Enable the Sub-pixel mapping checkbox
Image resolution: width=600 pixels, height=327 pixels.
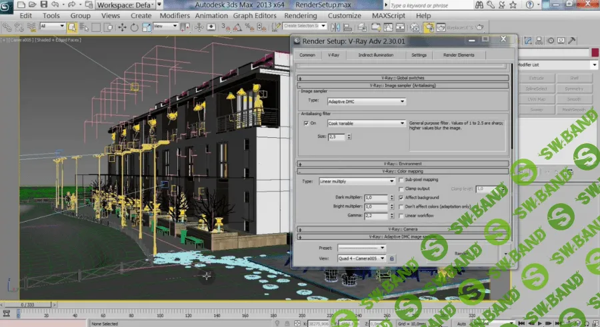pyautogui.click(x=400, y=180)
